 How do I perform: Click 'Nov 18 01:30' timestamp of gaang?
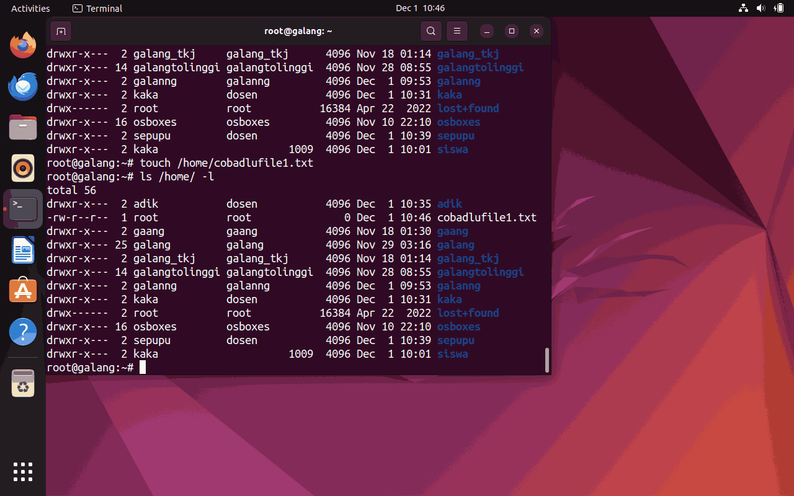[x=394, y=231]
